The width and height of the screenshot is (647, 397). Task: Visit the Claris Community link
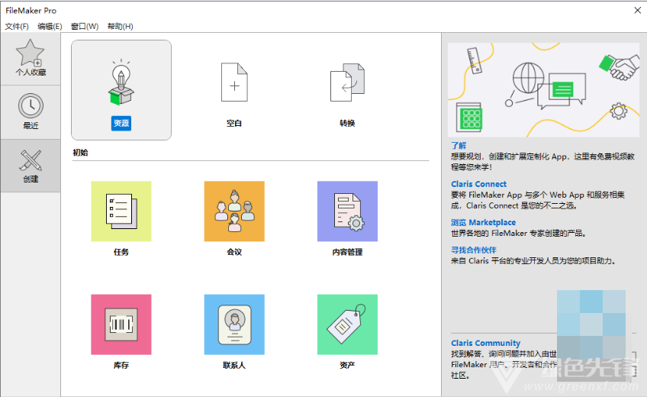click(x=486, y=343)
